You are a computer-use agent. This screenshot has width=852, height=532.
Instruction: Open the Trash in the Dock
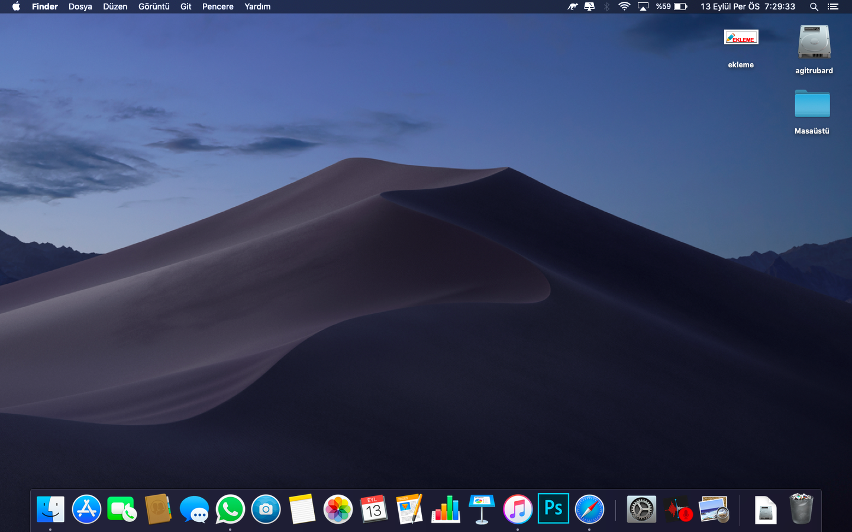click(x=801, y=509)
